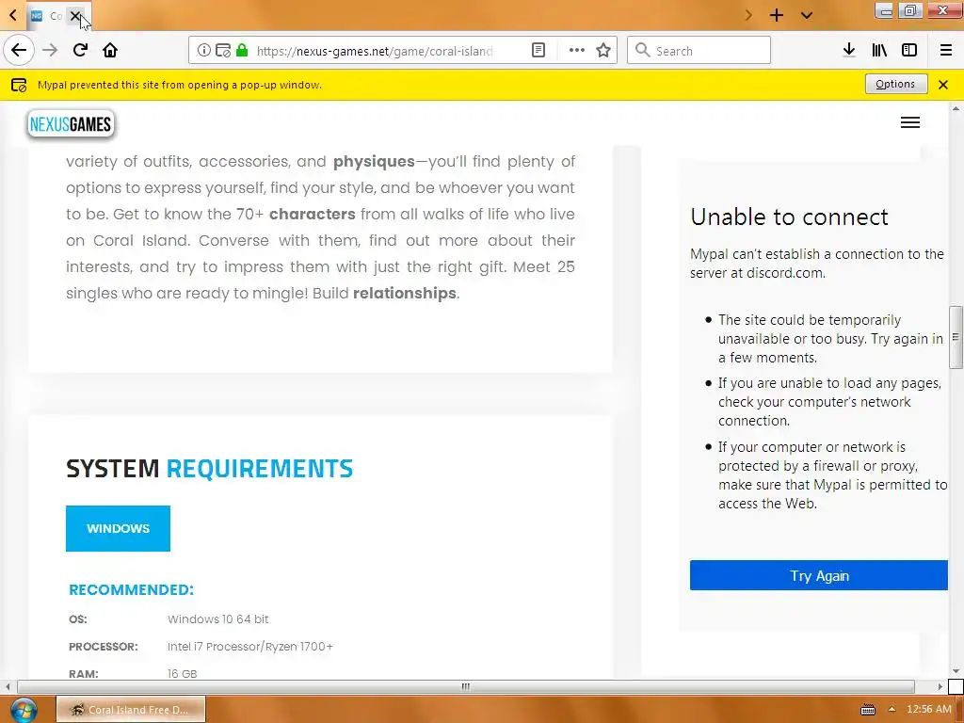Click the Search box

pyautogui.click(x=699, y=51)
